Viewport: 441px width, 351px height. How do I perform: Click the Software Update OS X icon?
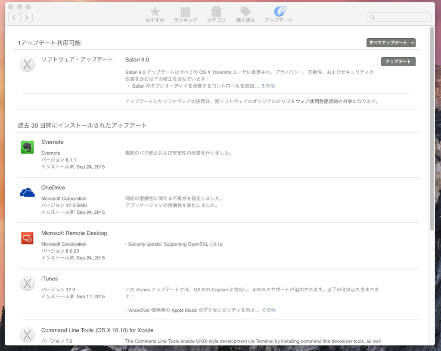click(27, 64)
